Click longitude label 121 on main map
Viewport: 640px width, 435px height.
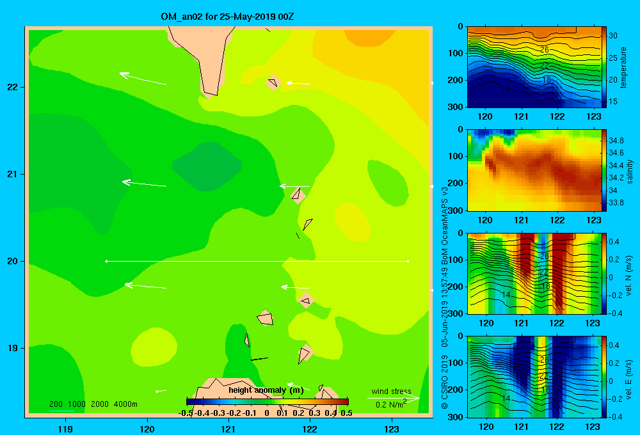tap(228, 429)
